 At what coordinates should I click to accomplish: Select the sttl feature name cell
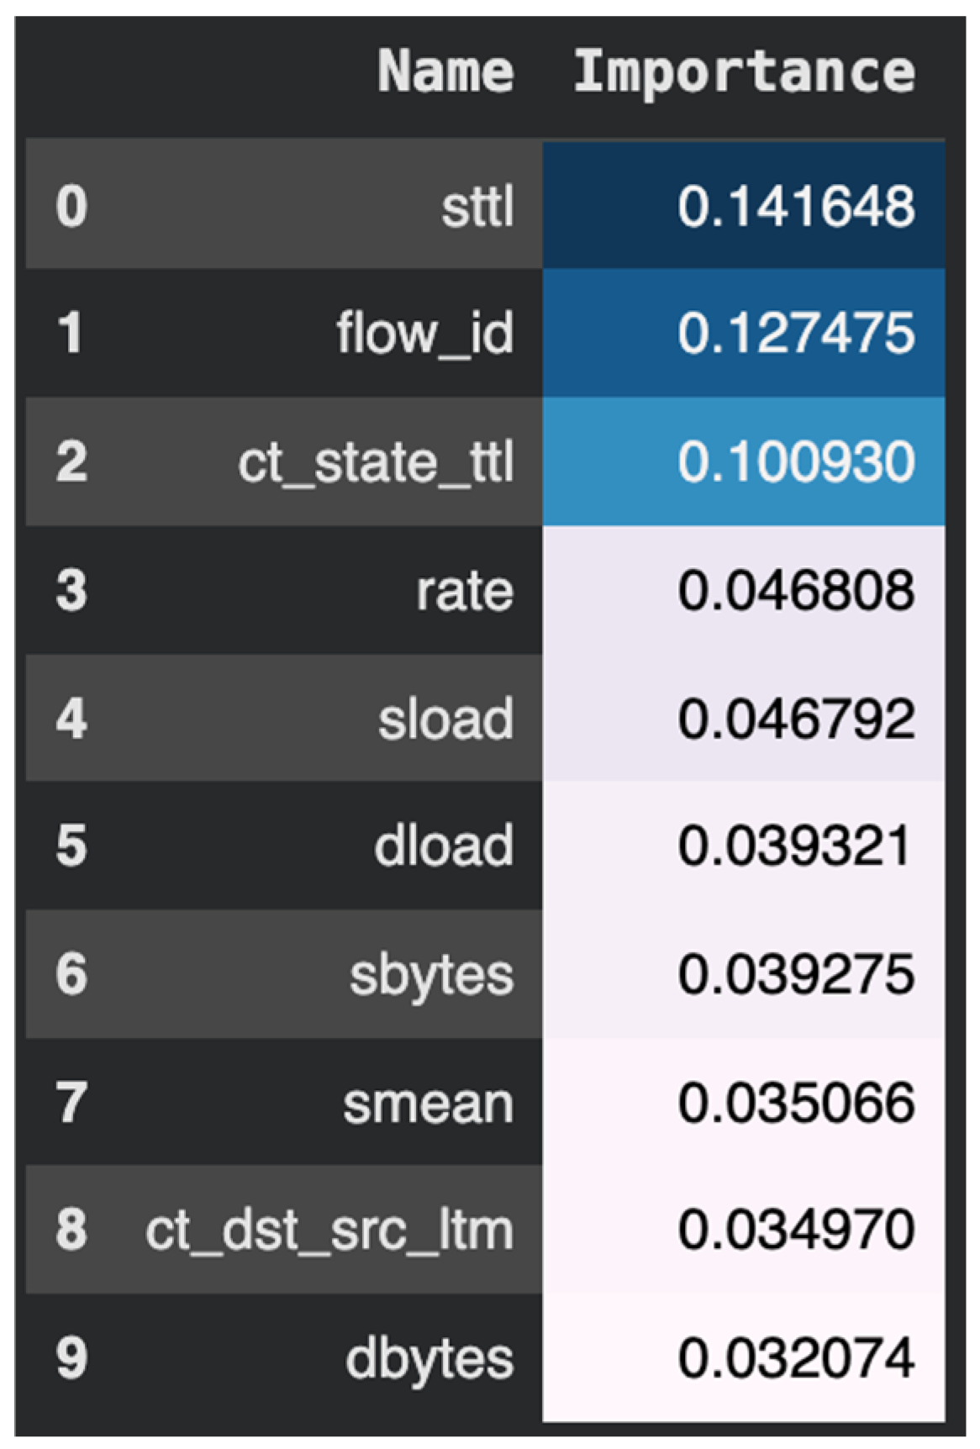[477, 207]
